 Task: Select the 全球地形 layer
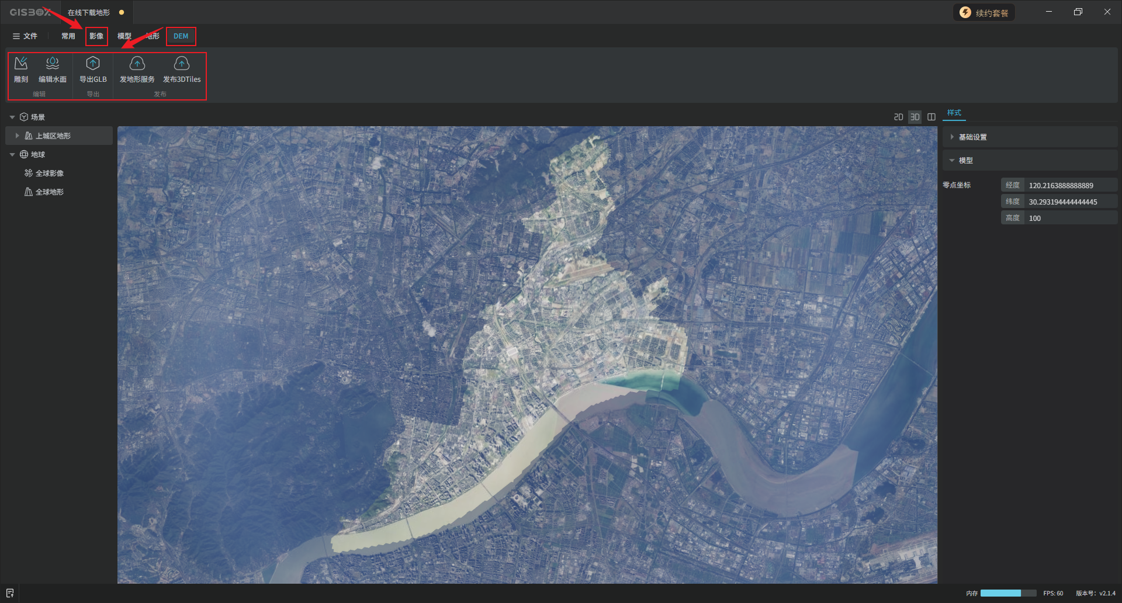(x=49, y=192)
